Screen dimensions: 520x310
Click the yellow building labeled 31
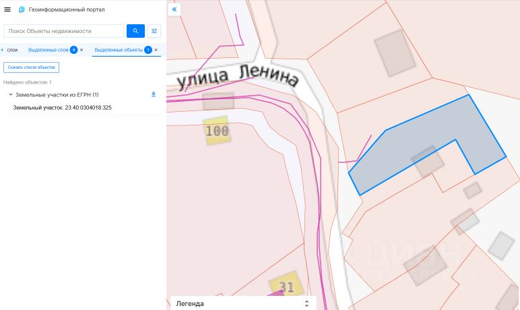pos(286,284)
